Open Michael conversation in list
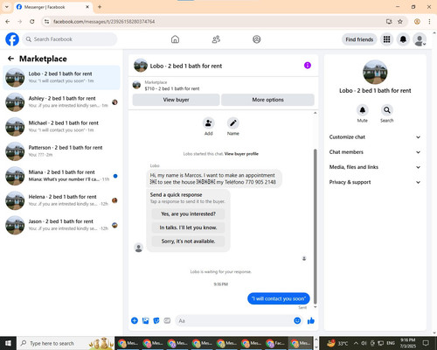 (x=61, y=127)
